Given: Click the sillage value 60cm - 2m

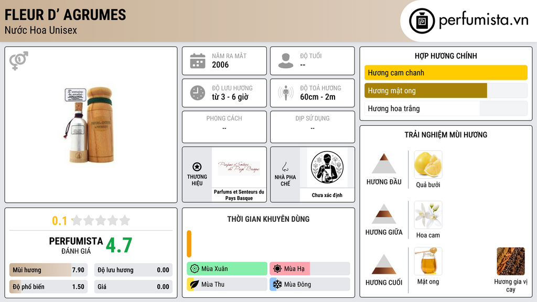Looking at the screenshot, I should pos(317,97).
